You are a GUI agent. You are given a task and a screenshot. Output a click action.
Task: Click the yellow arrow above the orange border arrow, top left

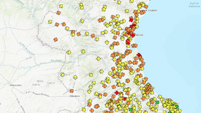61,6
